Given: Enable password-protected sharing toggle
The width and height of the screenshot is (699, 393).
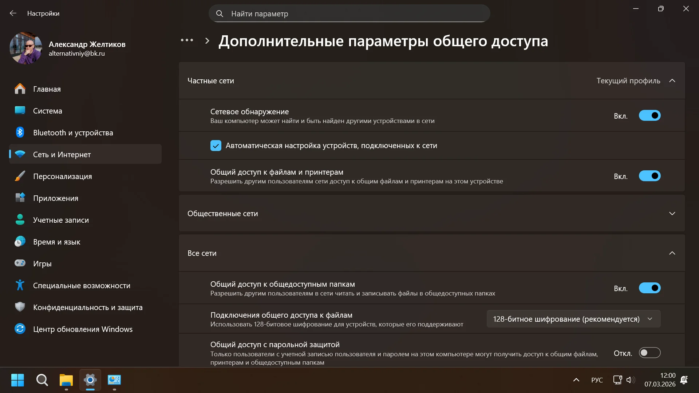Looking at the screenshot, I should 649,353.
